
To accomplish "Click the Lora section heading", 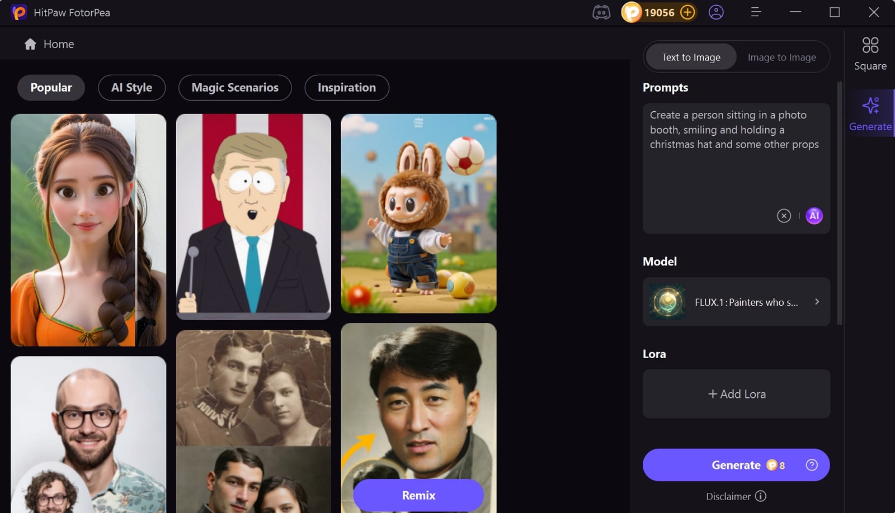I will pos(654,354).
